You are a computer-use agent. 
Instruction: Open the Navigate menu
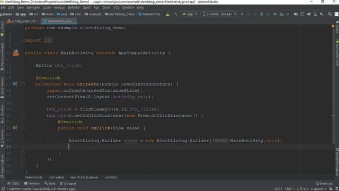(x=33, y=7)
